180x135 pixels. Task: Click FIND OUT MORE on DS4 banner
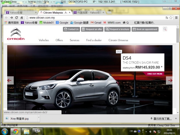coord(154,74)
